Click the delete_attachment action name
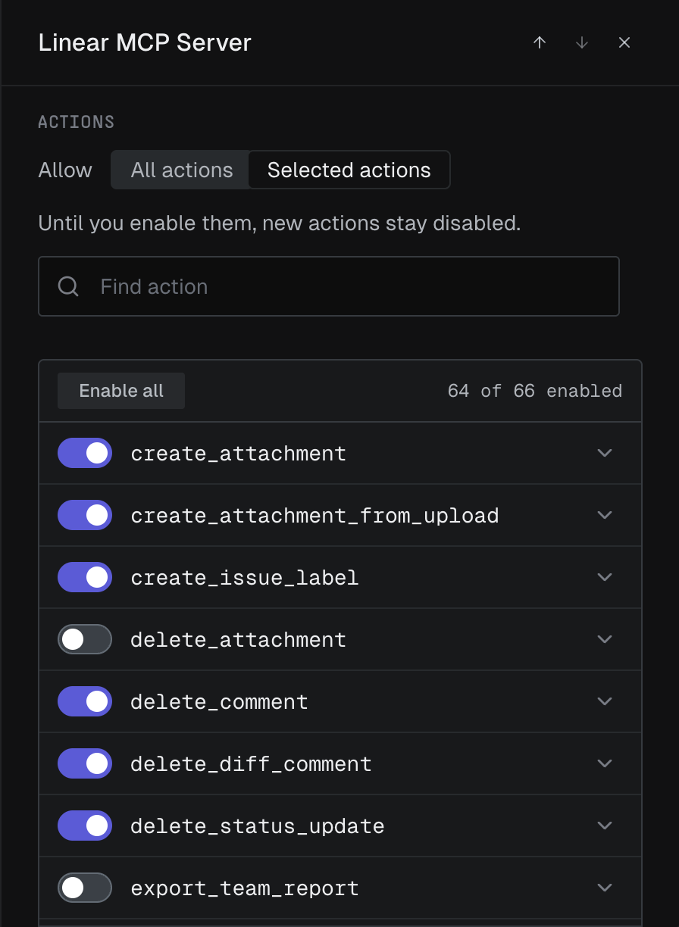 pyautogui.click(x=239, y=640)
